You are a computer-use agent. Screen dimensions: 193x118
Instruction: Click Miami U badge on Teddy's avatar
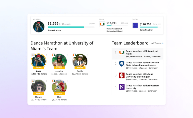click(74, 55)
